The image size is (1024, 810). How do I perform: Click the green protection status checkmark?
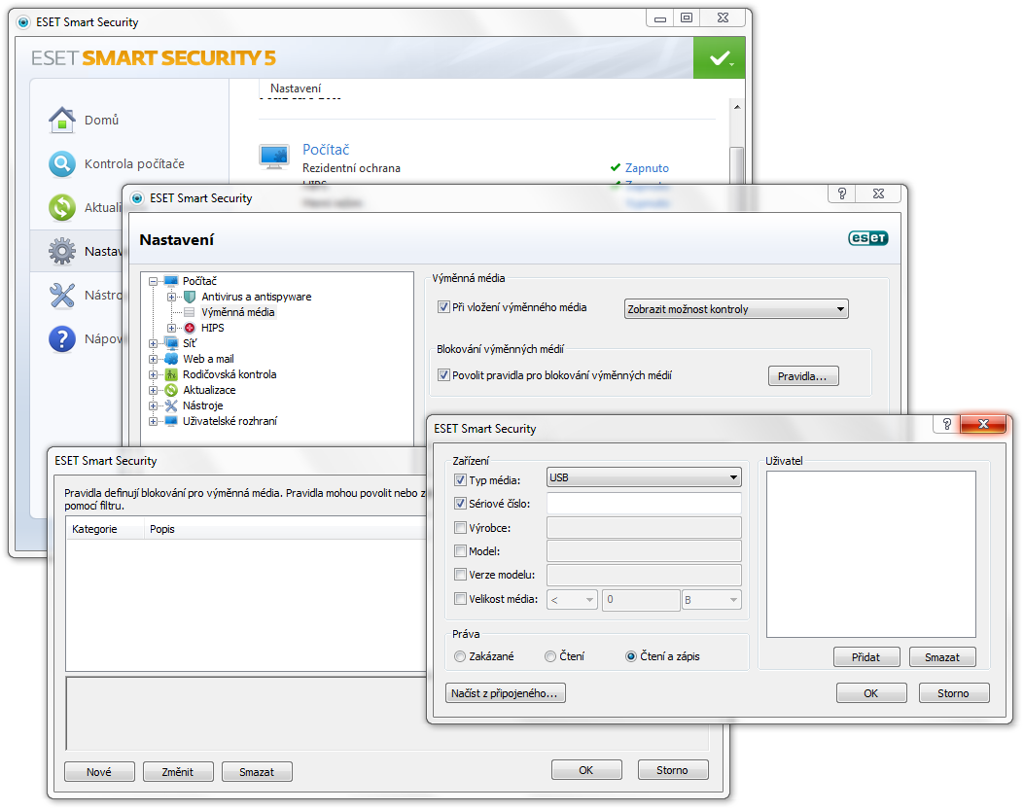[x=719, y=58]
